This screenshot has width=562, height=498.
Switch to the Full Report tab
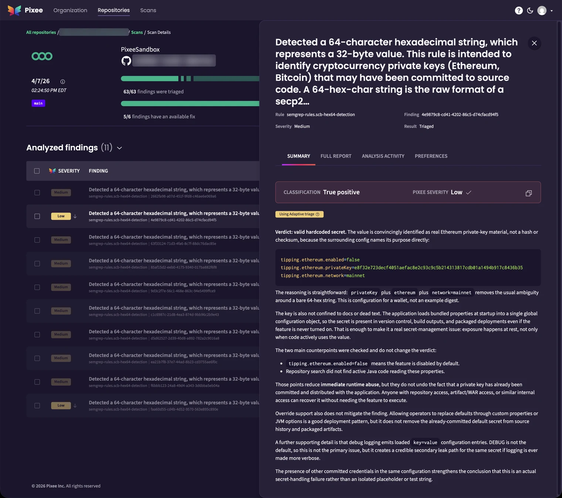point(336,156)
